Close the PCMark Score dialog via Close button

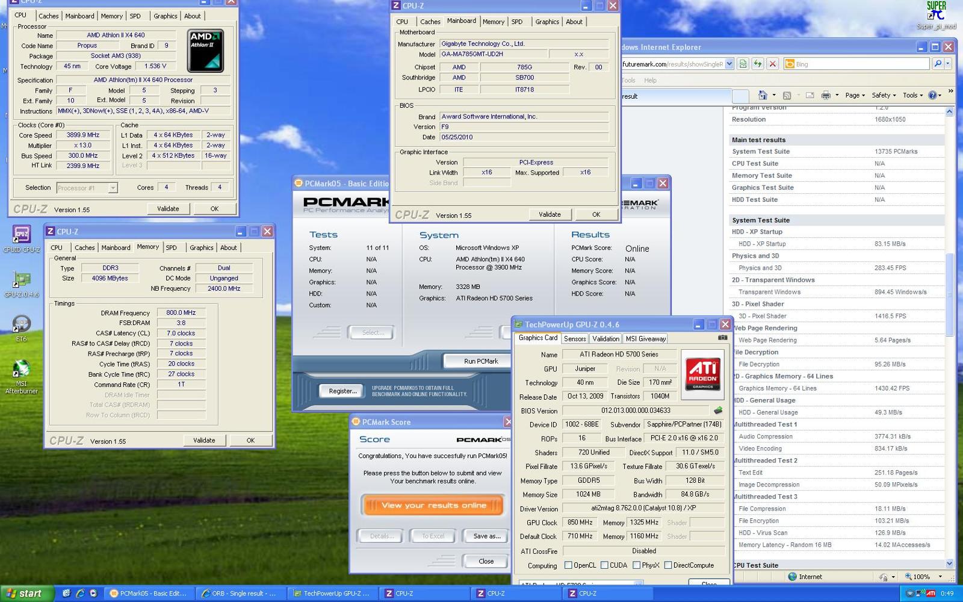pos(486,561)
